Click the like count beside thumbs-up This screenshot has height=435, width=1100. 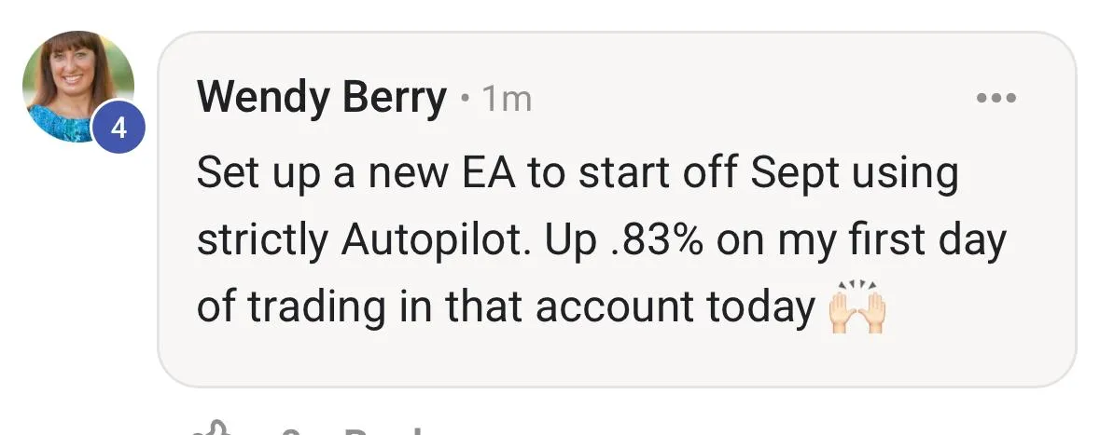pyautogui.click(x=289, y=430)
